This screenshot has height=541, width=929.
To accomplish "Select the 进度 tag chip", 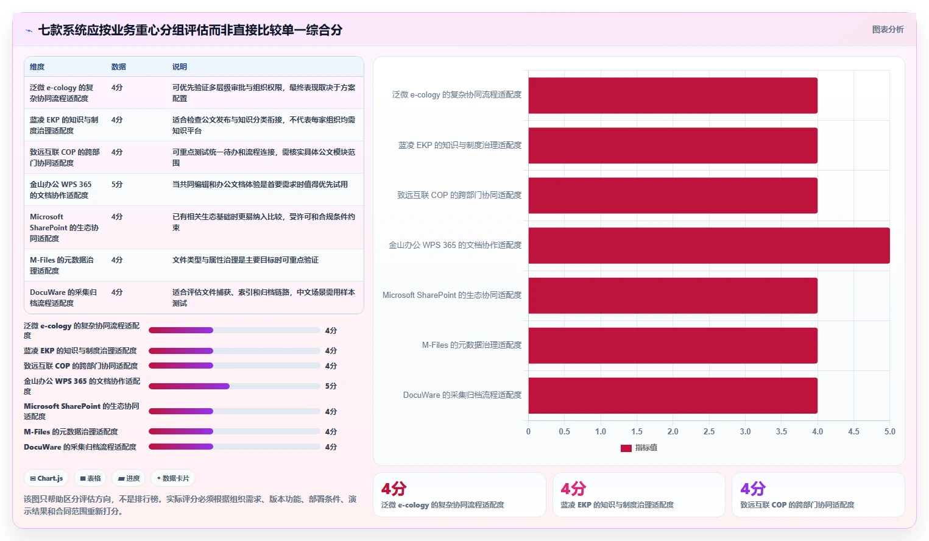I will click(129, 478).
